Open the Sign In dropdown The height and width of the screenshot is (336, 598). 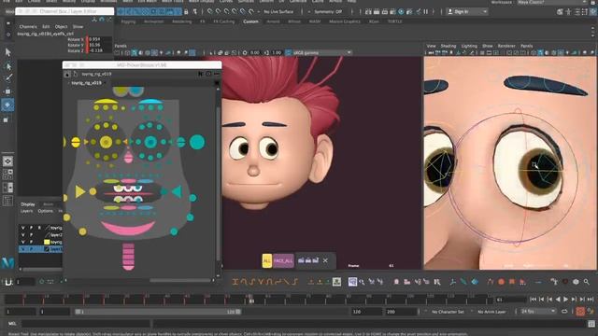click(467, 12)
